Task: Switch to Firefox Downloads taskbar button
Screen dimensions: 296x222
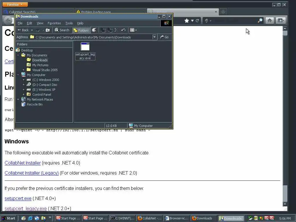Action: click(x=204, y=218)
